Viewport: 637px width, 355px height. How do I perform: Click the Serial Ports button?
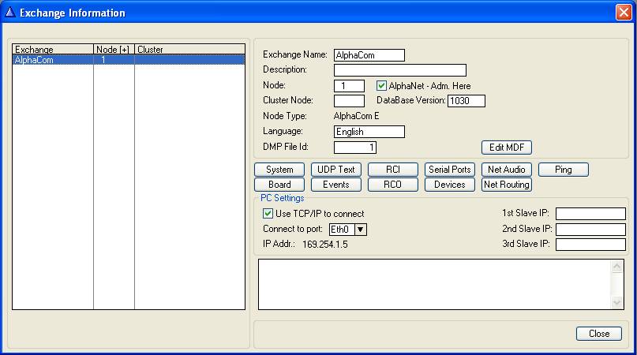450,170
